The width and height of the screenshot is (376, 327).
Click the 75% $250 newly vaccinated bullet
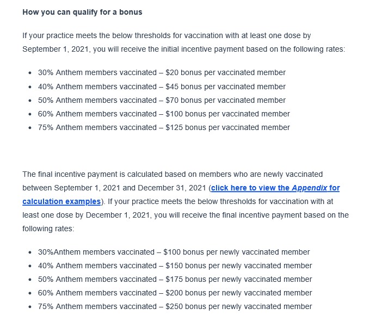[x=175, y=306]
